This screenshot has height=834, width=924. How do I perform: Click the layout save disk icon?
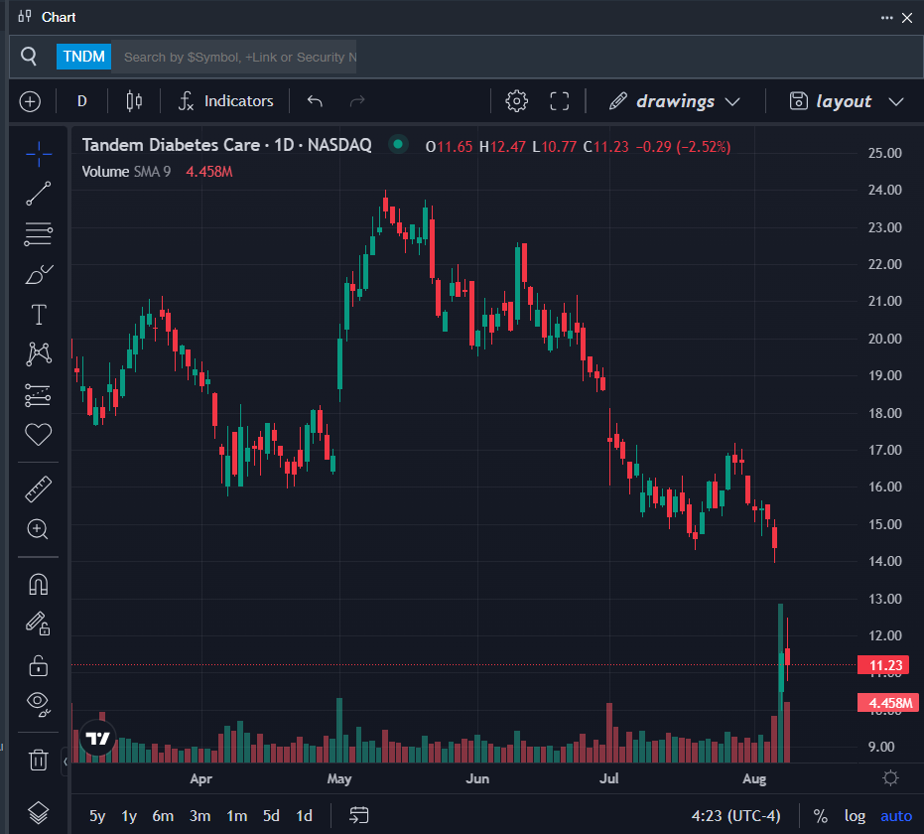tap(799, 101)
